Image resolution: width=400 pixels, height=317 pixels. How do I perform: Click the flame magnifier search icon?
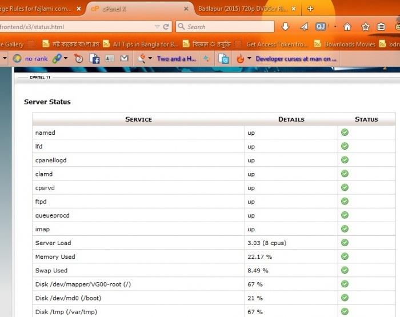coord(142,59)
